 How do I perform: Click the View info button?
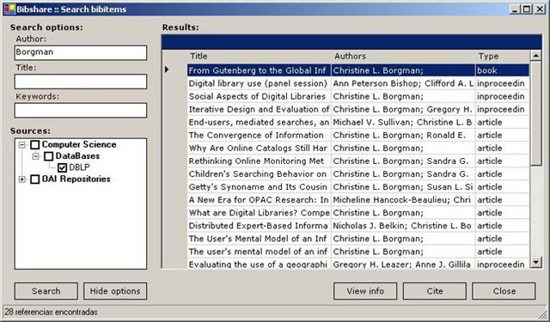(x=365, y=291)
